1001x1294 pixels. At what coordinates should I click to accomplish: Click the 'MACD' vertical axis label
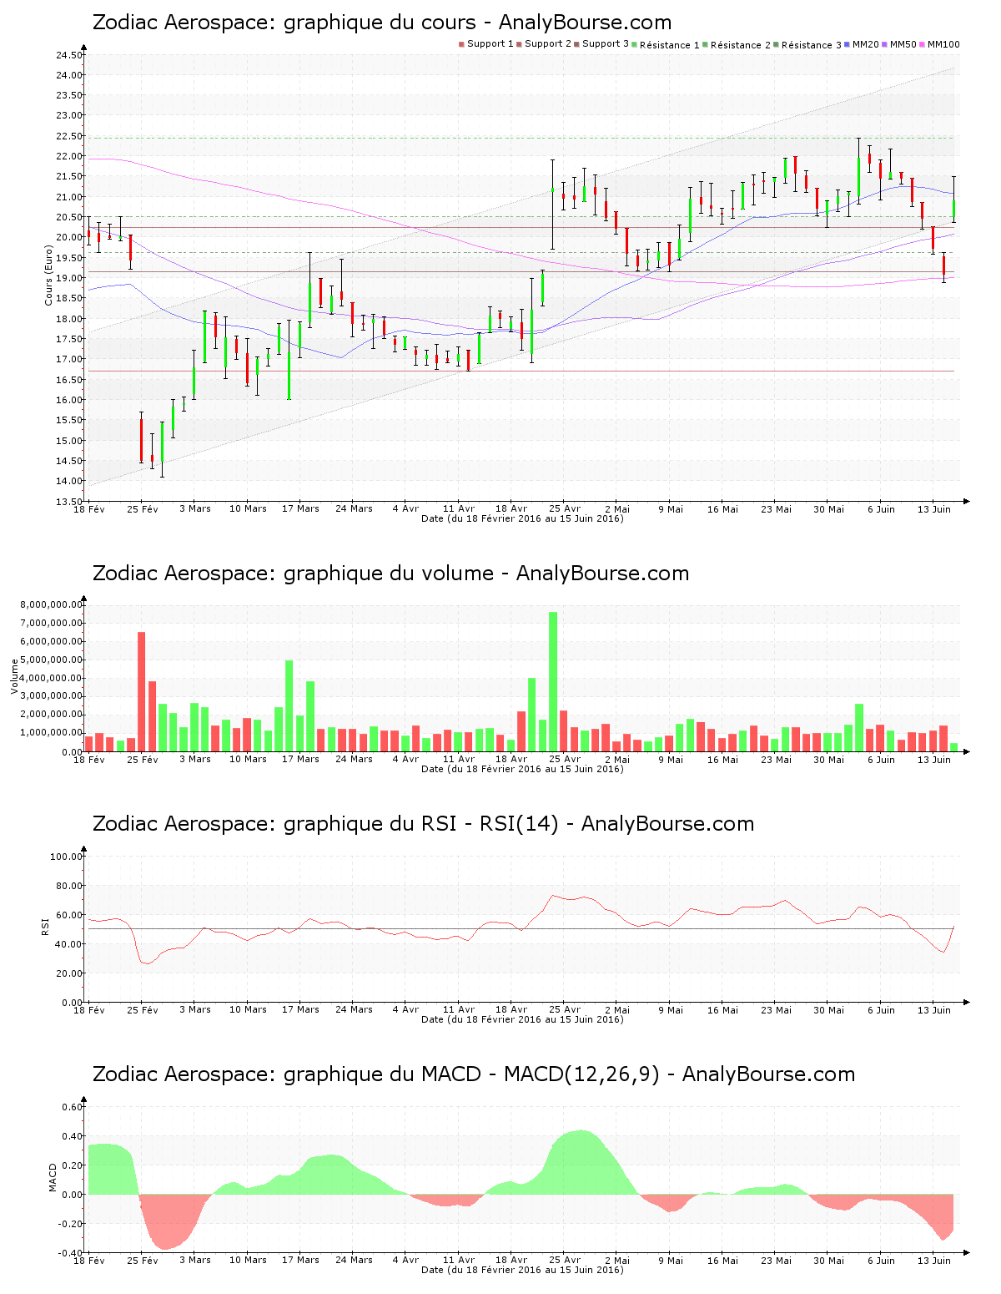[x=53, y=1178]
